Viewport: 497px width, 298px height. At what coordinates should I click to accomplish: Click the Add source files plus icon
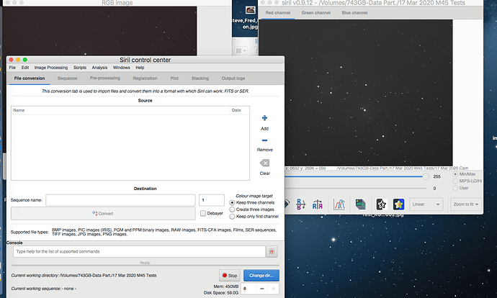(x=264, y=118)
